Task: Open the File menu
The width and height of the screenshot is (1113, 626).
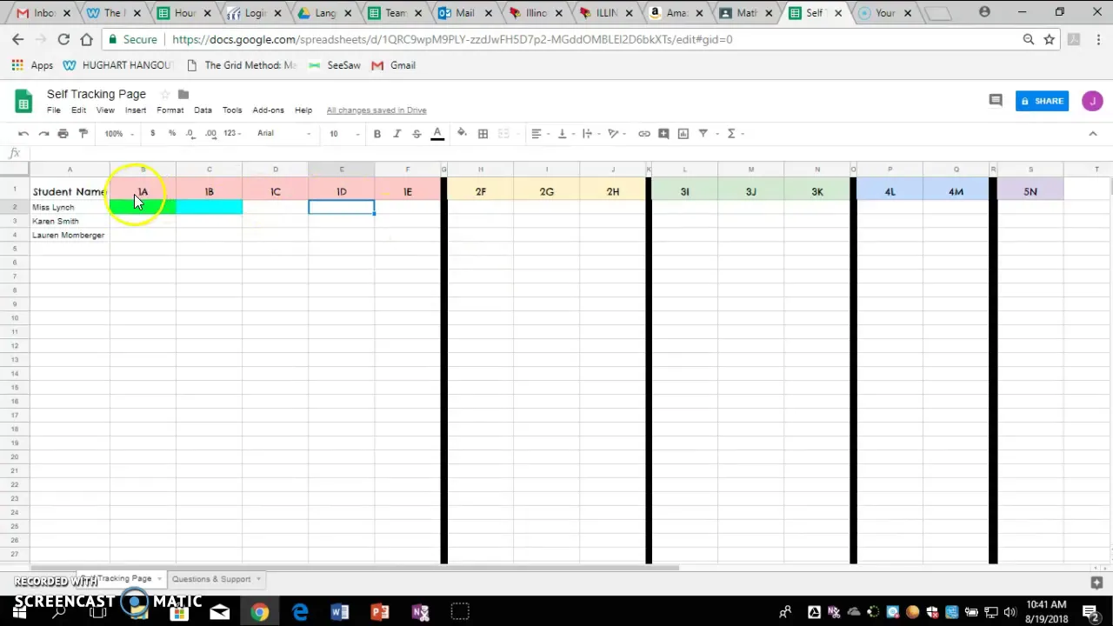Action: pyautogui.click(x=54, y=110)
